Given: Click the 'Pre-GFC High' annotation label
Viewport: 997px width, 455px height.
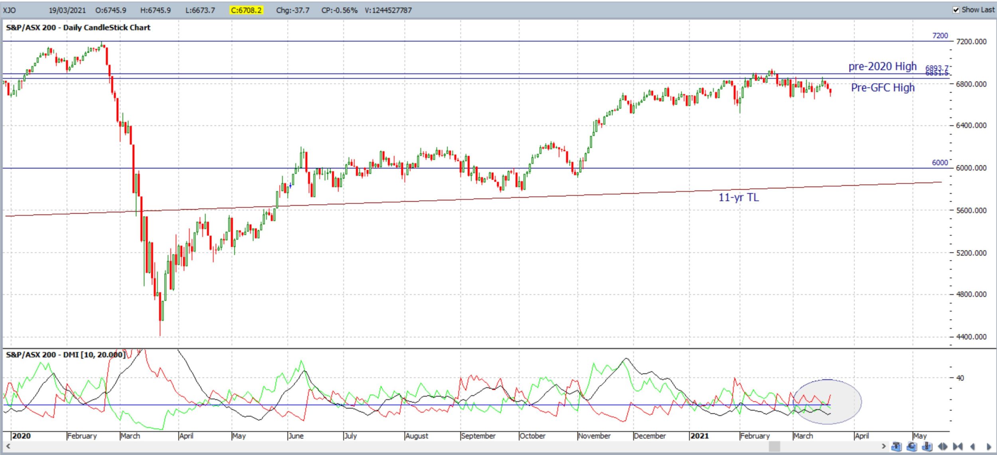Looking at the screenshot, I should pos(883,87).
